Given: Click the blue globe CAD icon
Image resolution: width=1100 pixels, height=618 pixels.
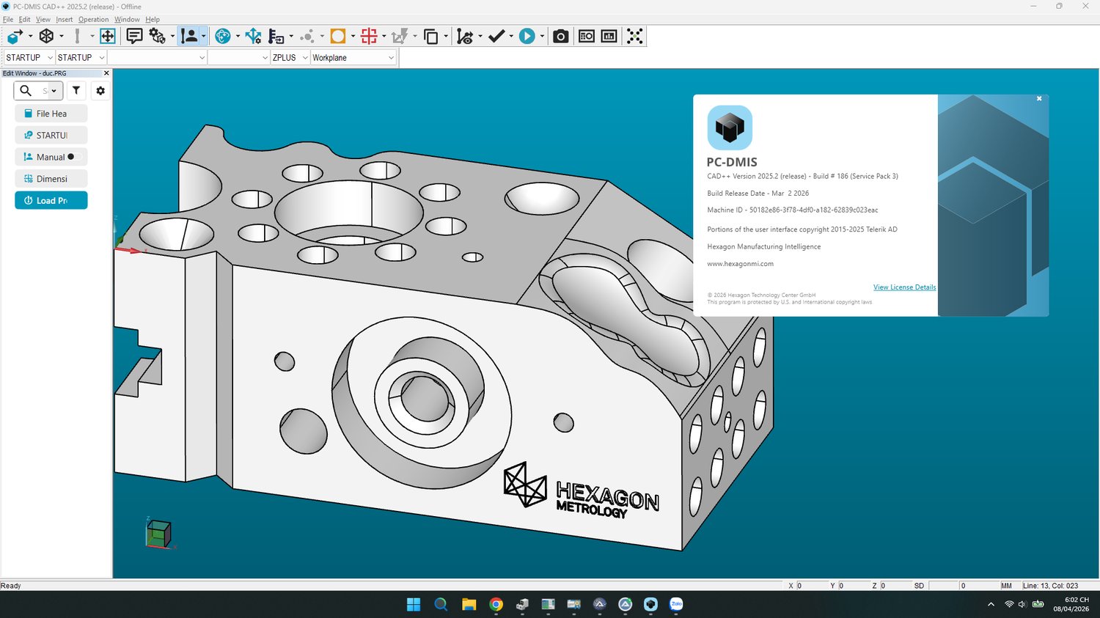Looking at the screenshot, I should click(x=223, y=36).
